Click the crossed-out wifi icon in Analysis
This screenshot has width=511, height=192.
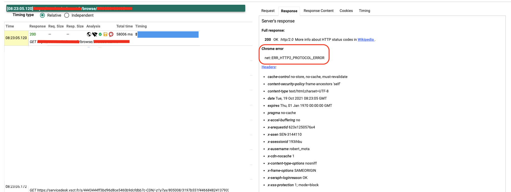point(95,34)
